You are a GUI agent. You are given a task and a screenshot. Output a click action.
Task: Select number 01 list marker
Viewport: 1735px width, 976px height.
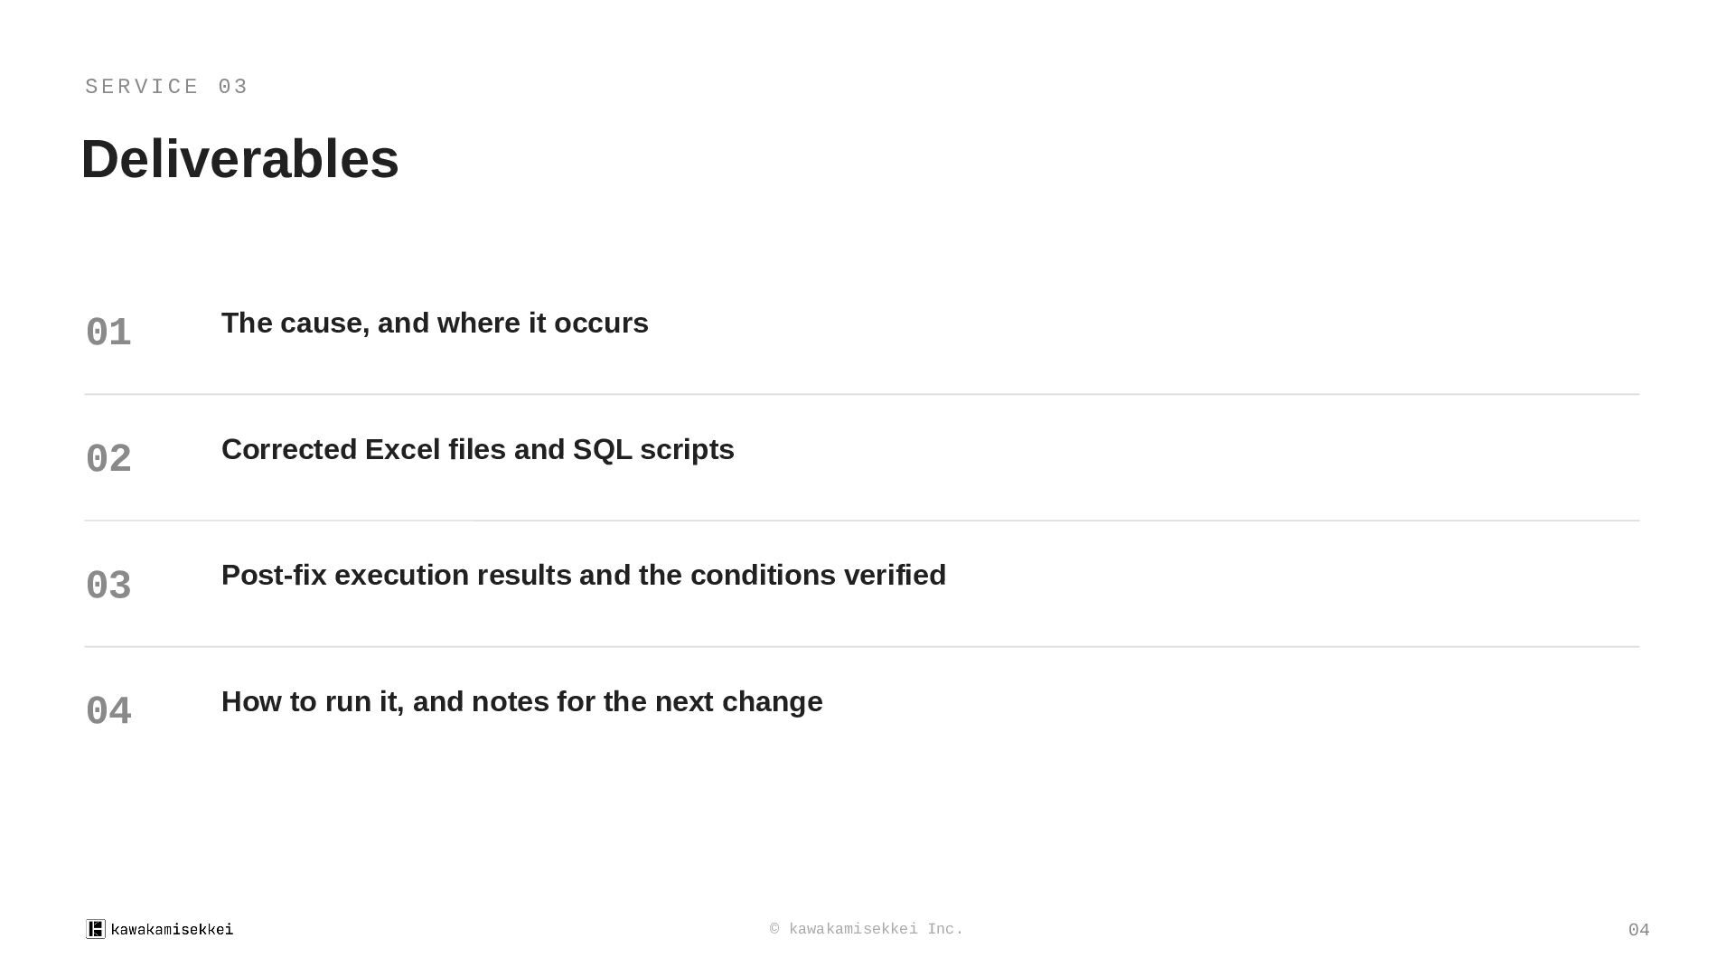[x=108, y=333]
